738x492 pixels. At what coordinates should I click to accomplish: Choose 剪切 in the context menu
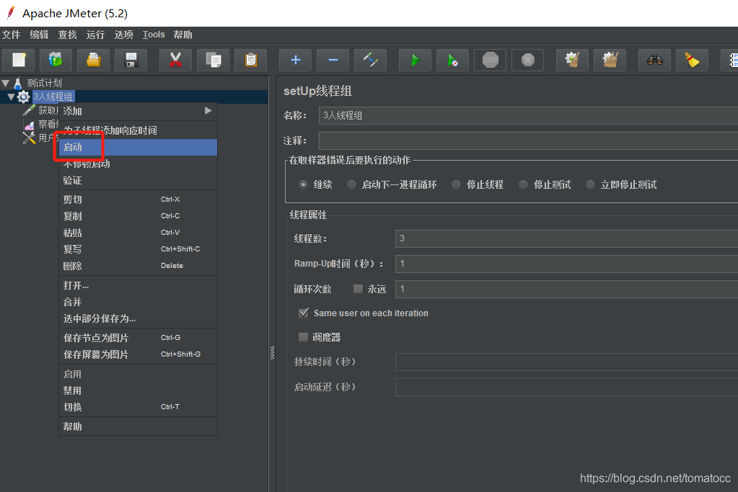138,200
